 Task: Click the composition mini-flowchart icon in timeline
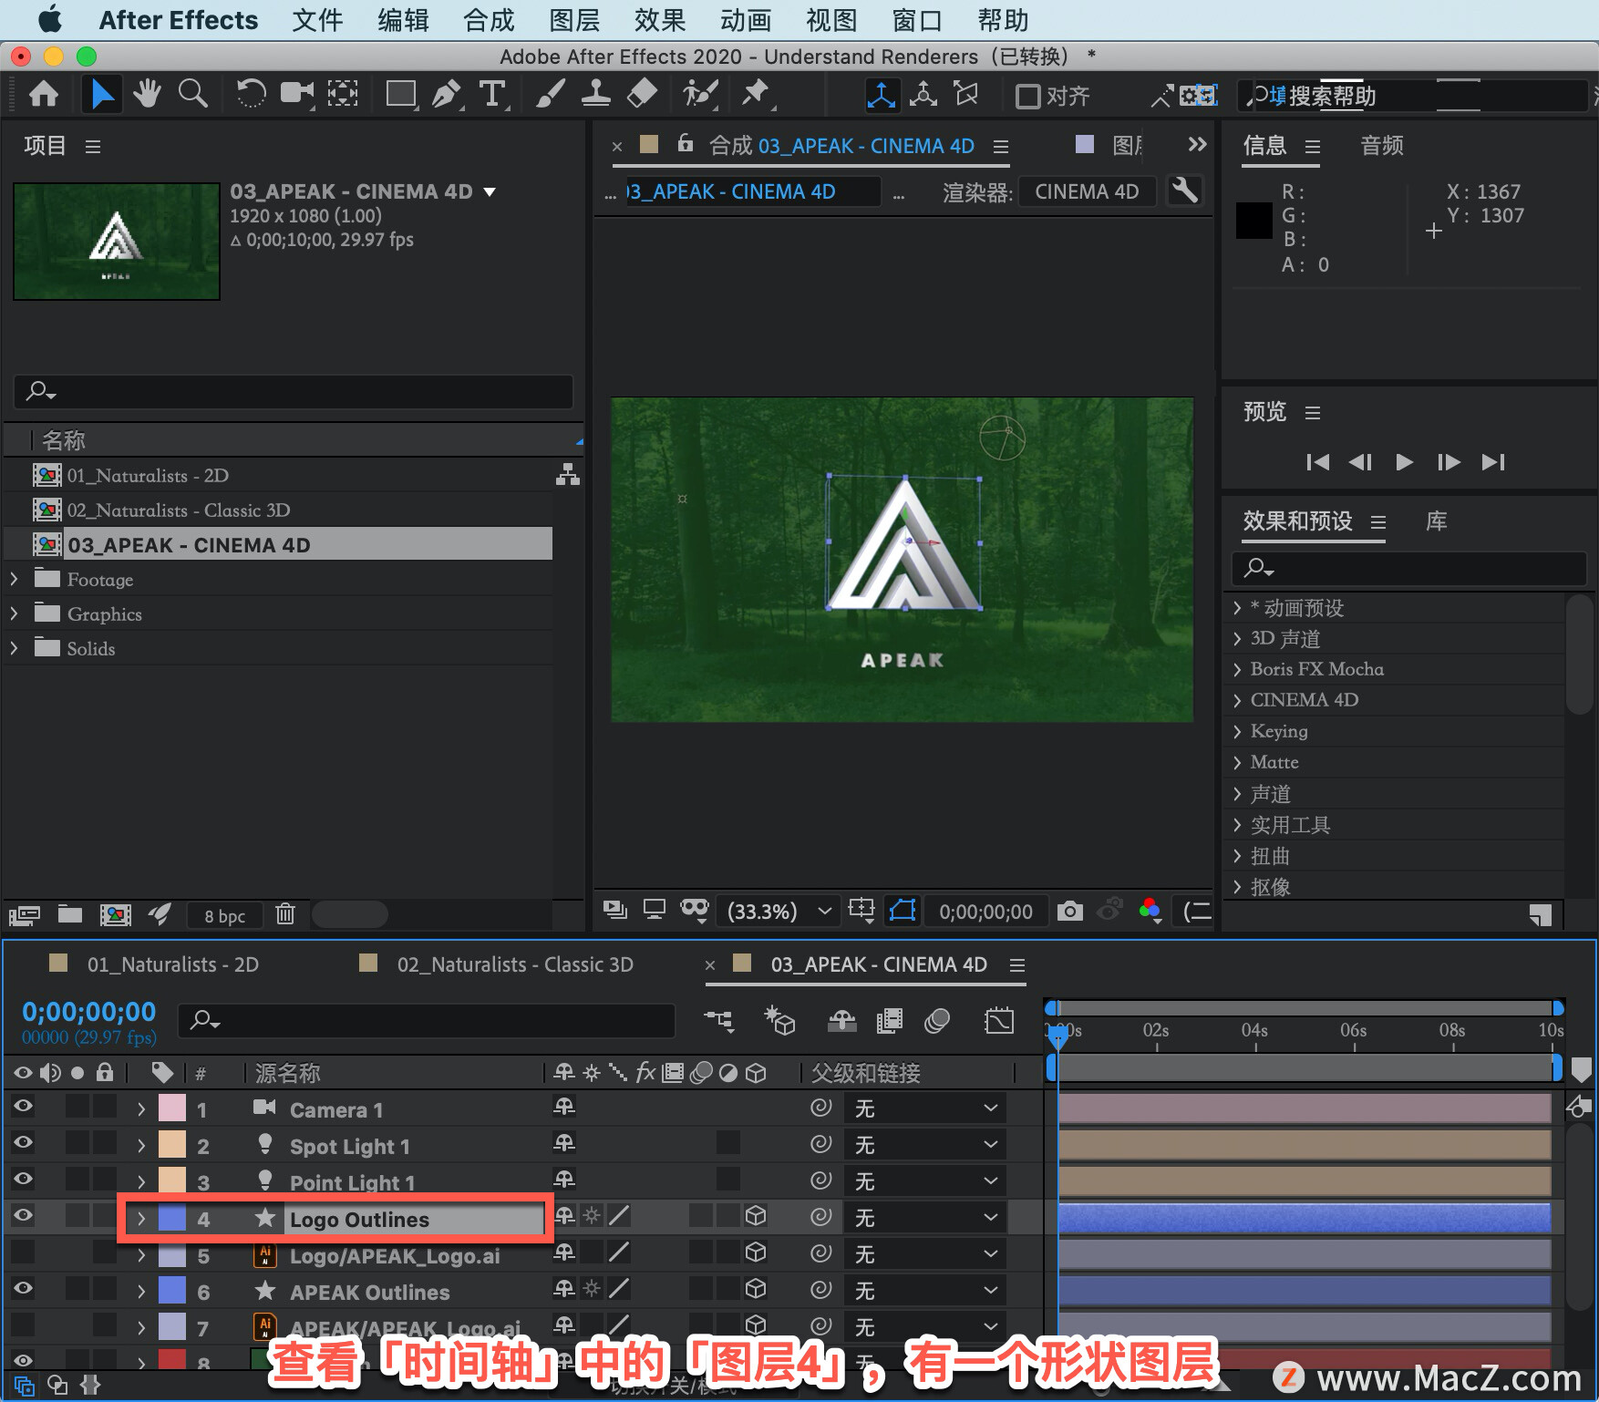[719, 1021]
